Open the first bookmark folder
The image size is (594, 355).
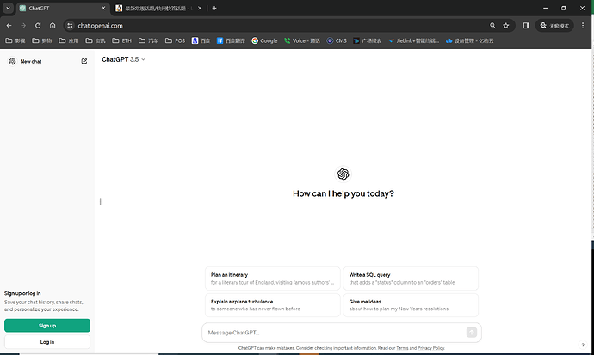15,40
